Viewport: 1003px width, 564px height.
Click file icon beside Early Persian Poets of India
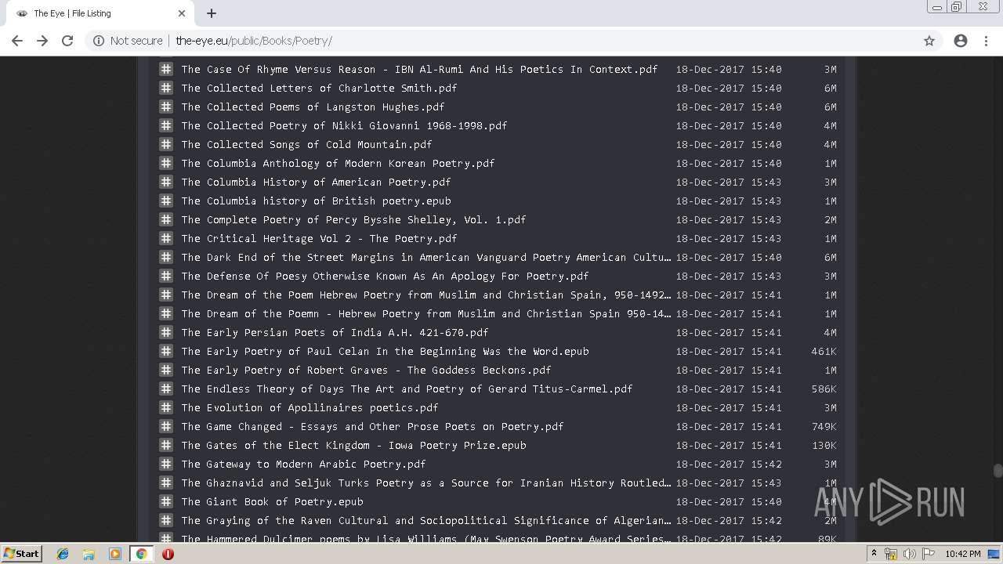point(166,332)
